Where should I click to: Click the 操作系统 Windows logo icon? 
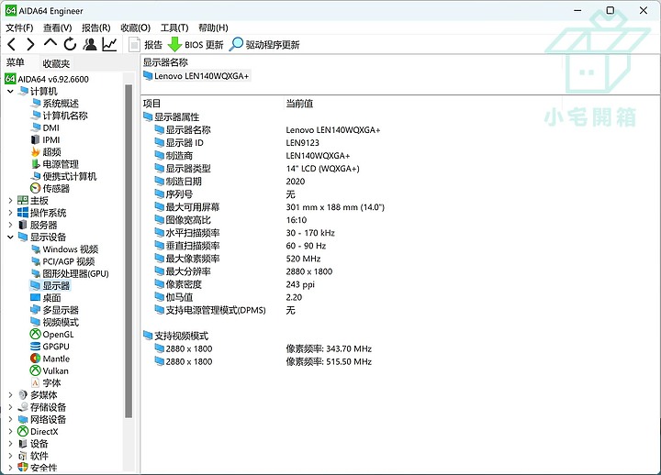coord(23,213)
